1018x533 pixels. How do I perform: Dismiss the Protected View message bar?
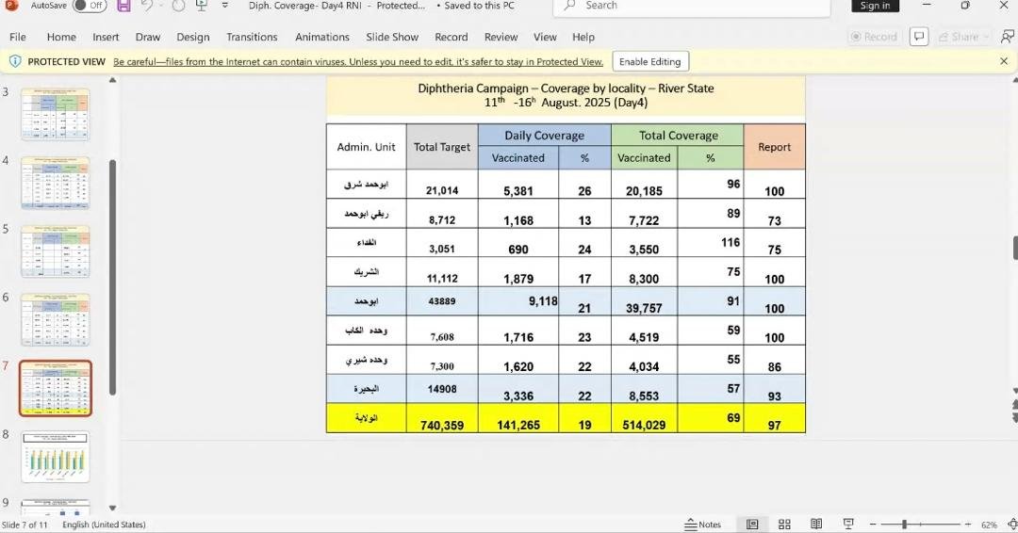click(x=1004, y=61)
